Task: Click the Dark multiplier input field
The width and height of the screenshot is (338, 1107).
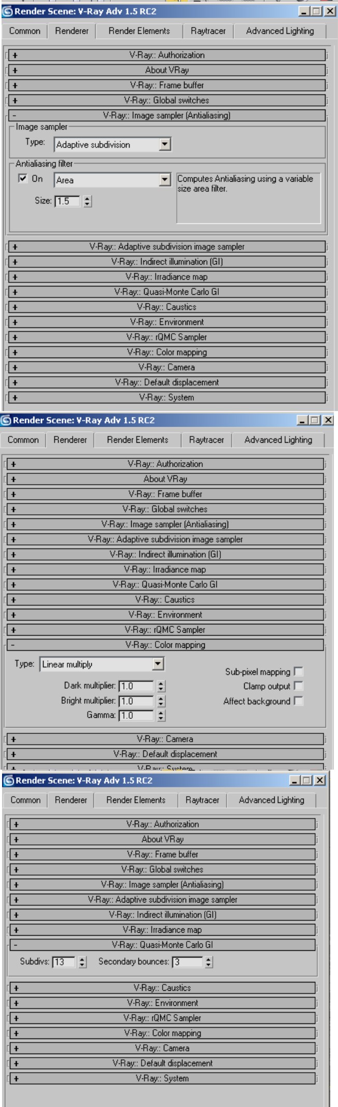Action: [x=136, y=686]
